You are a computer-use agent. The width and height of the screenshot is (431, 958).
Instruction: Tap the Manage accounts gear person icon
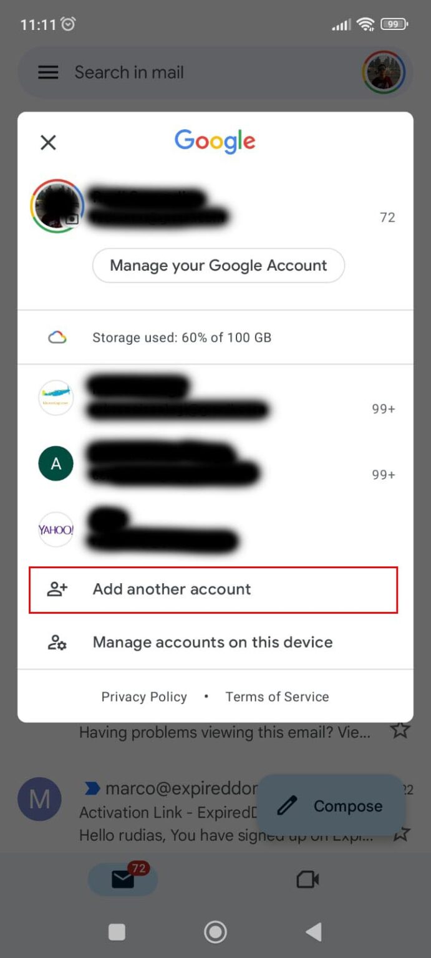(x=57, y=642)
